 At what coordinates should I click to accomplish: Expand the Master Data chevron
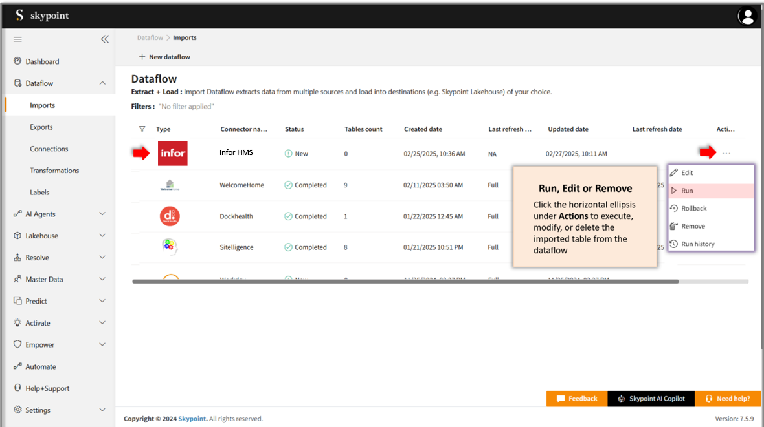click(x=102, y=279)
